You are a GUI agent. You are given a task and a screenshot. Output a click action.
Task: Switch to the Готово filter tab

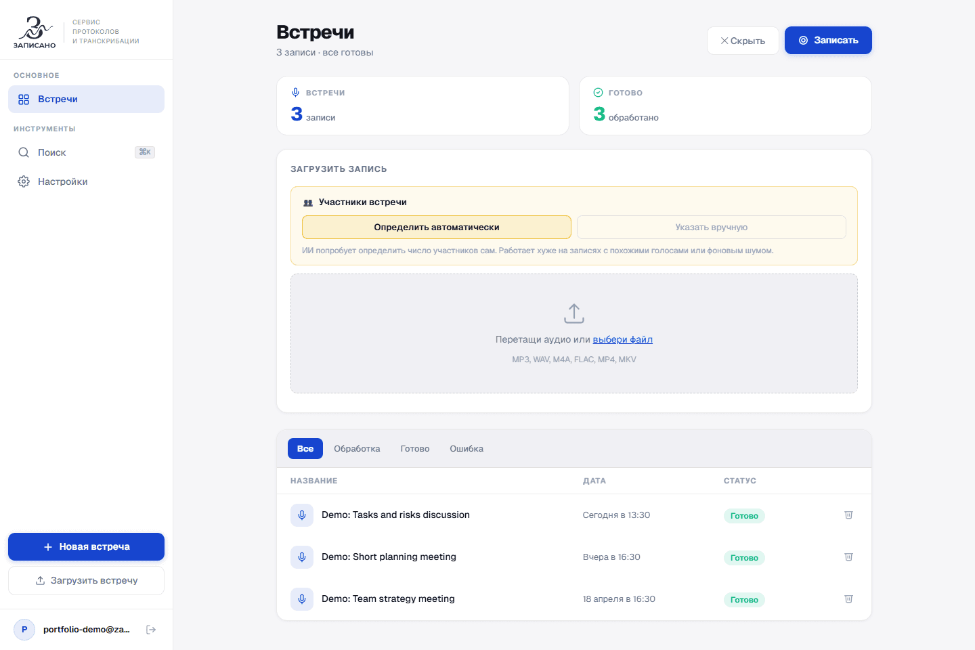[x=415, y=449]
